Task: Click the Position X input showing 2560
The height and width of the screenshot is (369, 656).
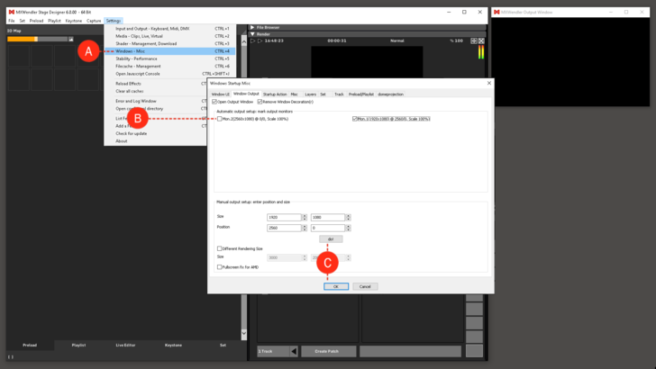Action: 284,229
